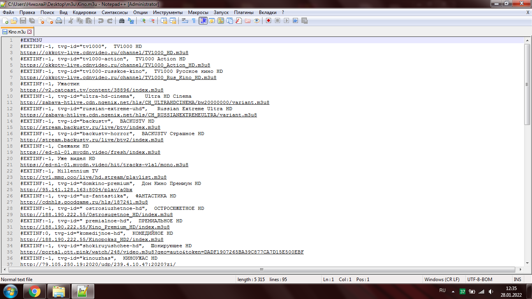
Task: Click the Save All toolbar icon
Action: pyautogui.click(x=32, y=21)
